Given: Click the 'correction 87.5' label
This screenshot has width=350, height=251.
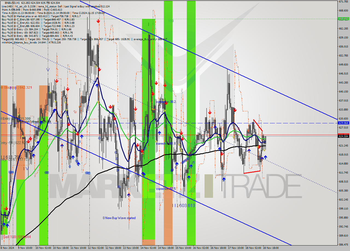Looking at the screenshot, I should tap(166, 189).
